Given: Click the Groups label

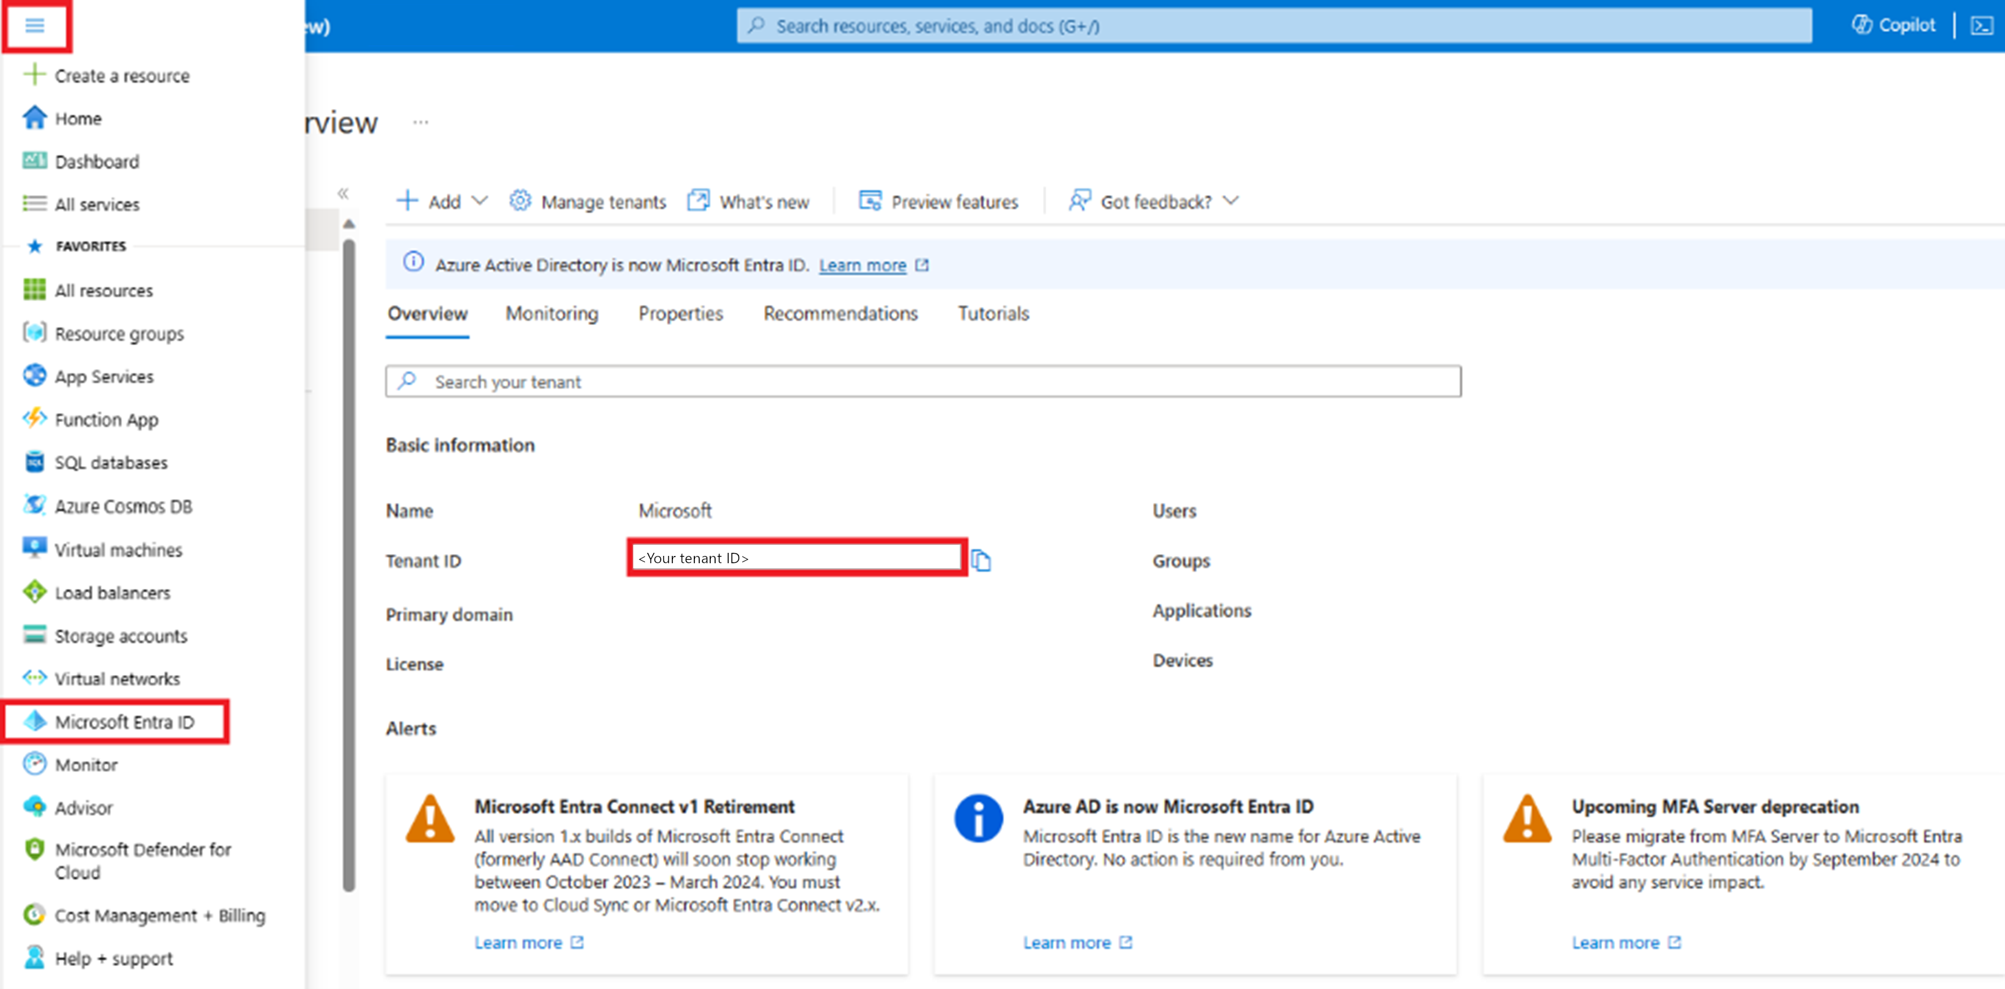Looking at the screenshot, I should click(x=1181, y=561).
